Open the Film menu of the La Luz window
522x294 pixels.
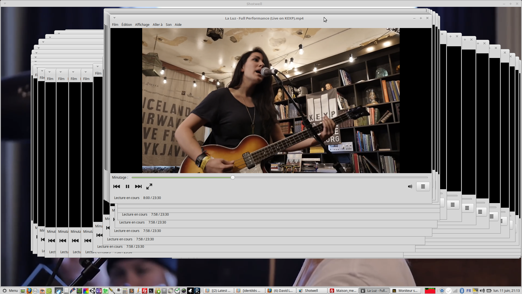coord(115,24)
